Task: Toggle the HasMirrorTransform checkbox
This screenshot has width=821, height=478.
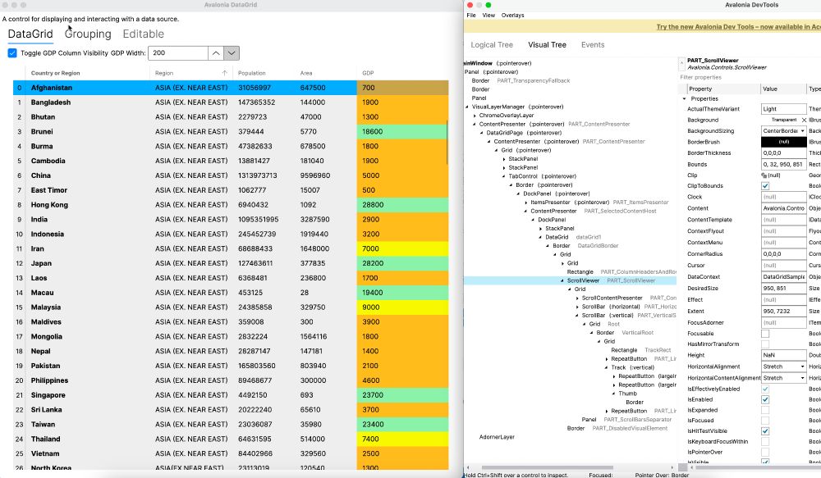Action: [x=765, y=344]
